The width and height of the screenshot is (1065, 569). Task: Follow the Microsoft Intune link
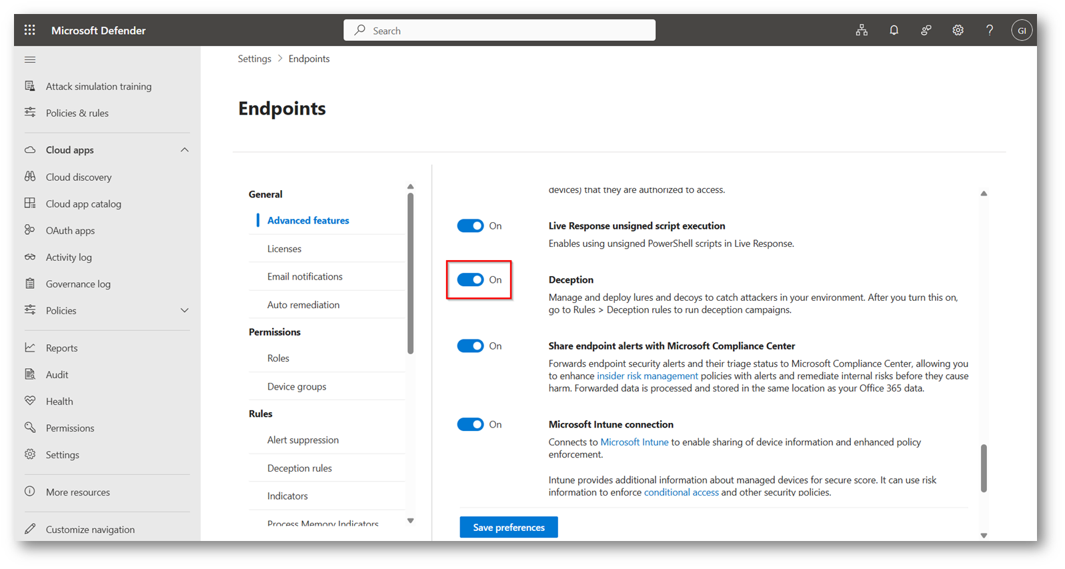(634, 442)
